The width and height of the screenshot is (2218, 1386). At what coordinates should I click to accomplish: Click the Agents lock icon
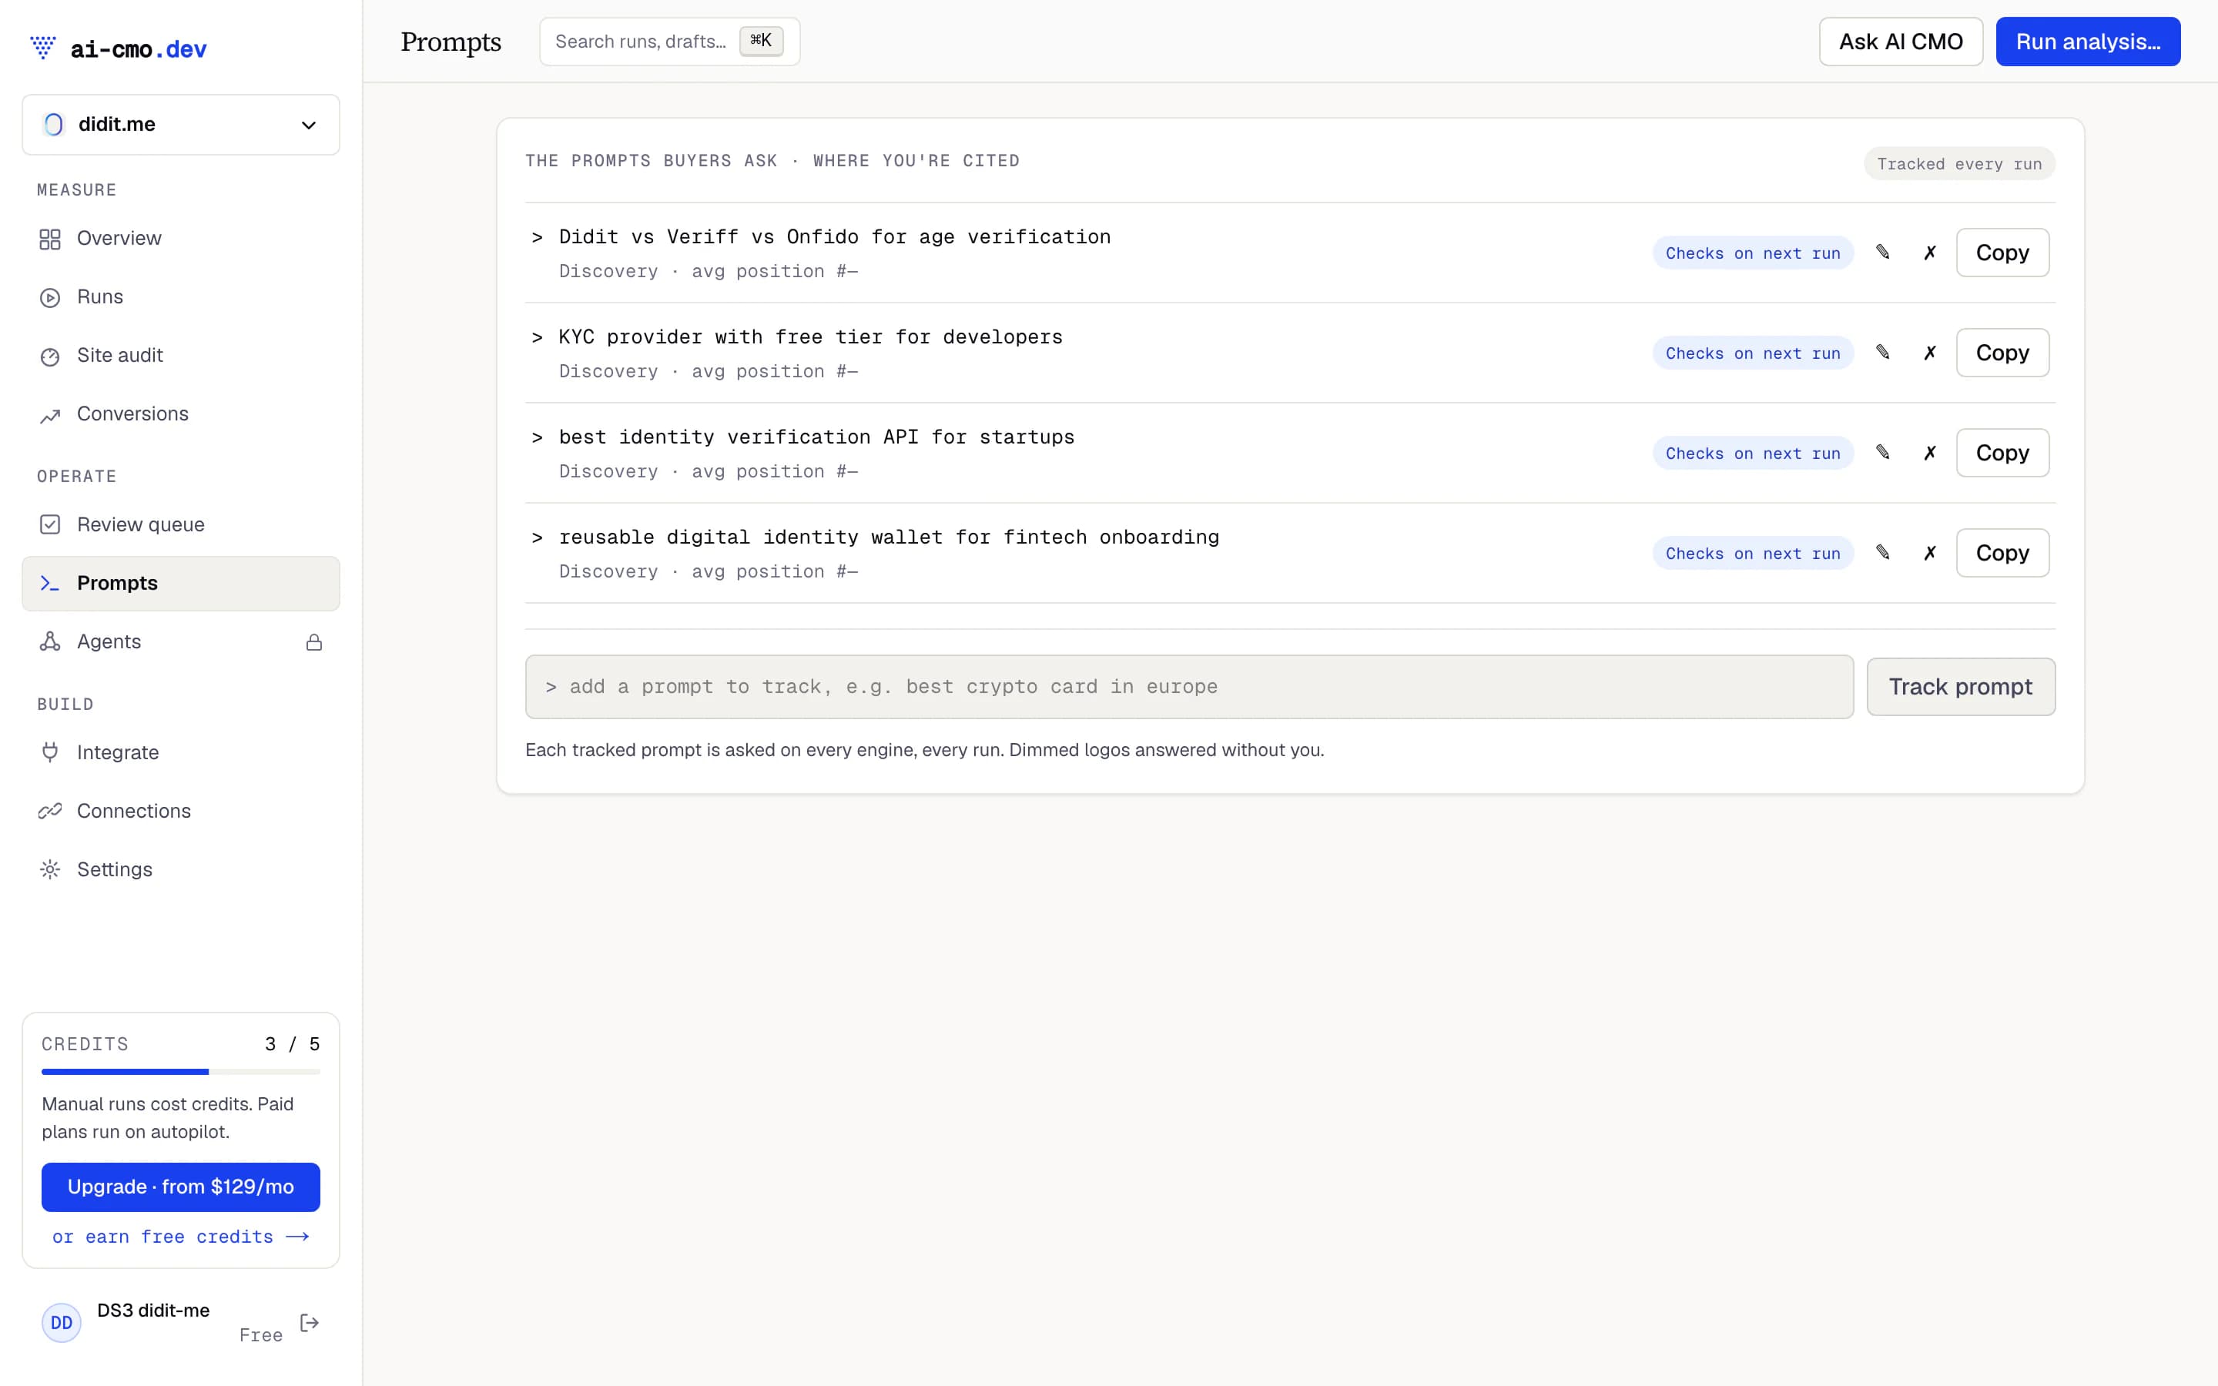(314, 643)
